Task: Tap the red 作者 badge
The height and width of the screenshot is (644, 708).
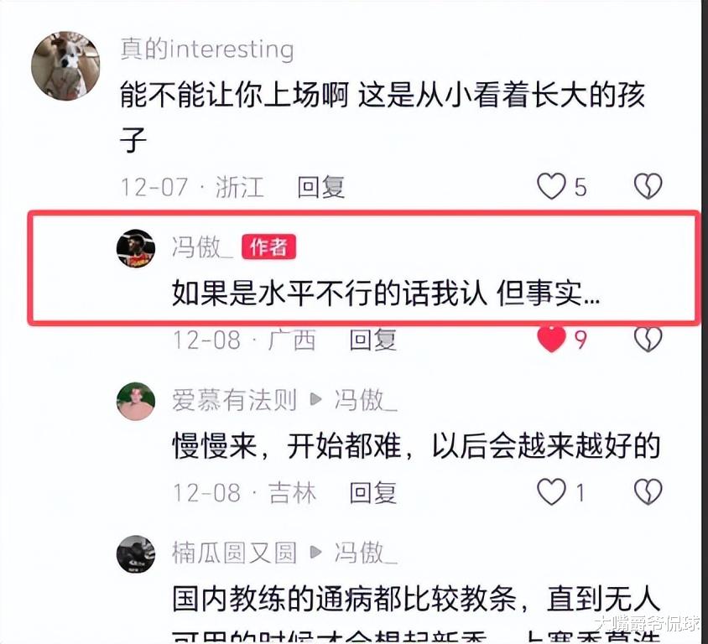Action: [268, 247]
